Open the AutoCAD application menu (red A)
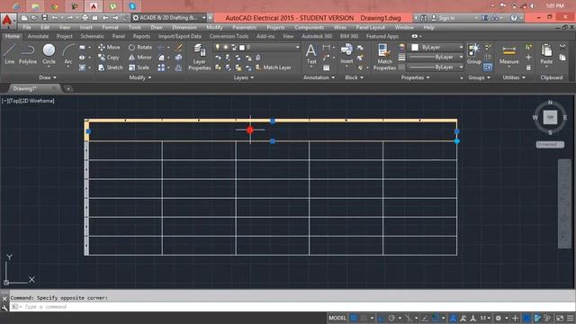 point(8,20)
